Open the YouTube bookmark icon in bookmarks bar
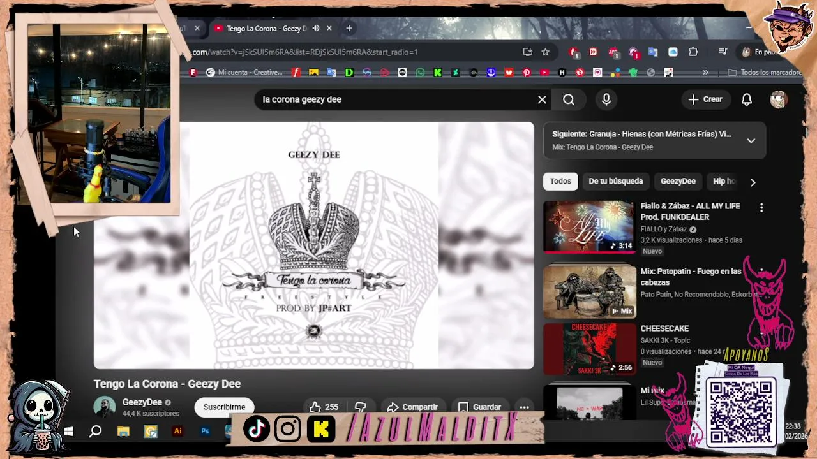 [544, 73]
